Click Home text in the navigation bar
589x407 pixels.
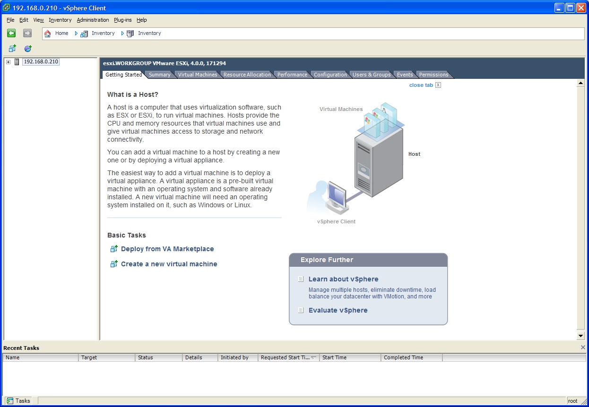point(61,33)
